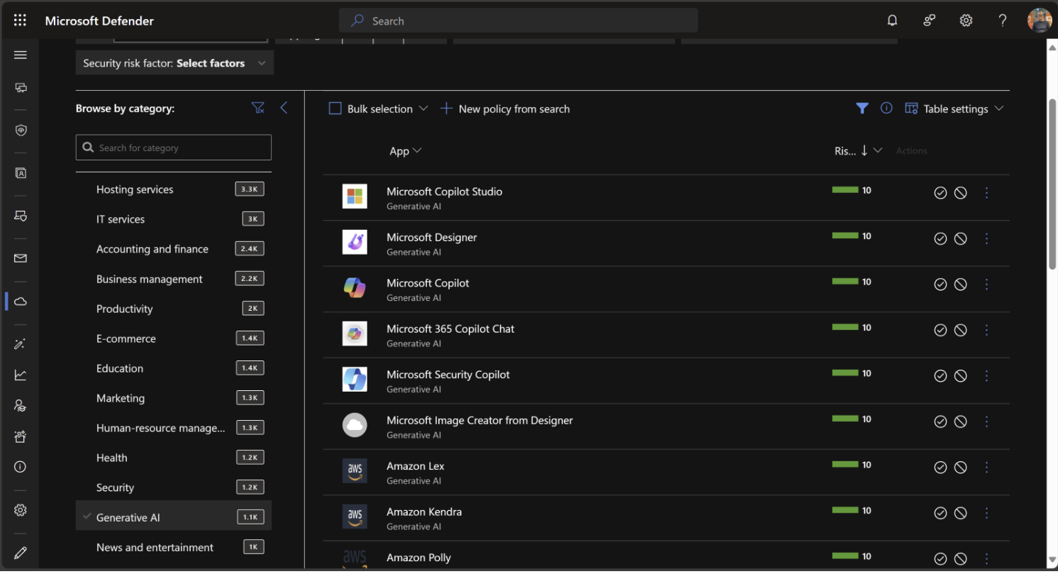This screenshot has width=1058, height=574.
Task: Click Microsoft Copilot app logo
Action: [355, 287]
